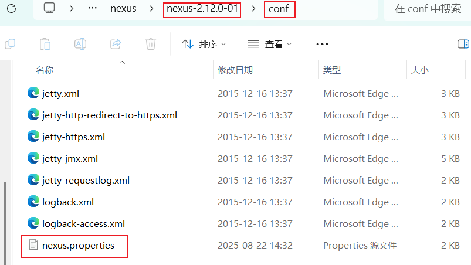The height and width of the screenshot is (265, 471).
Task: Go to the nexus folder in the breadcrumb
Action: tap(123, 8)
